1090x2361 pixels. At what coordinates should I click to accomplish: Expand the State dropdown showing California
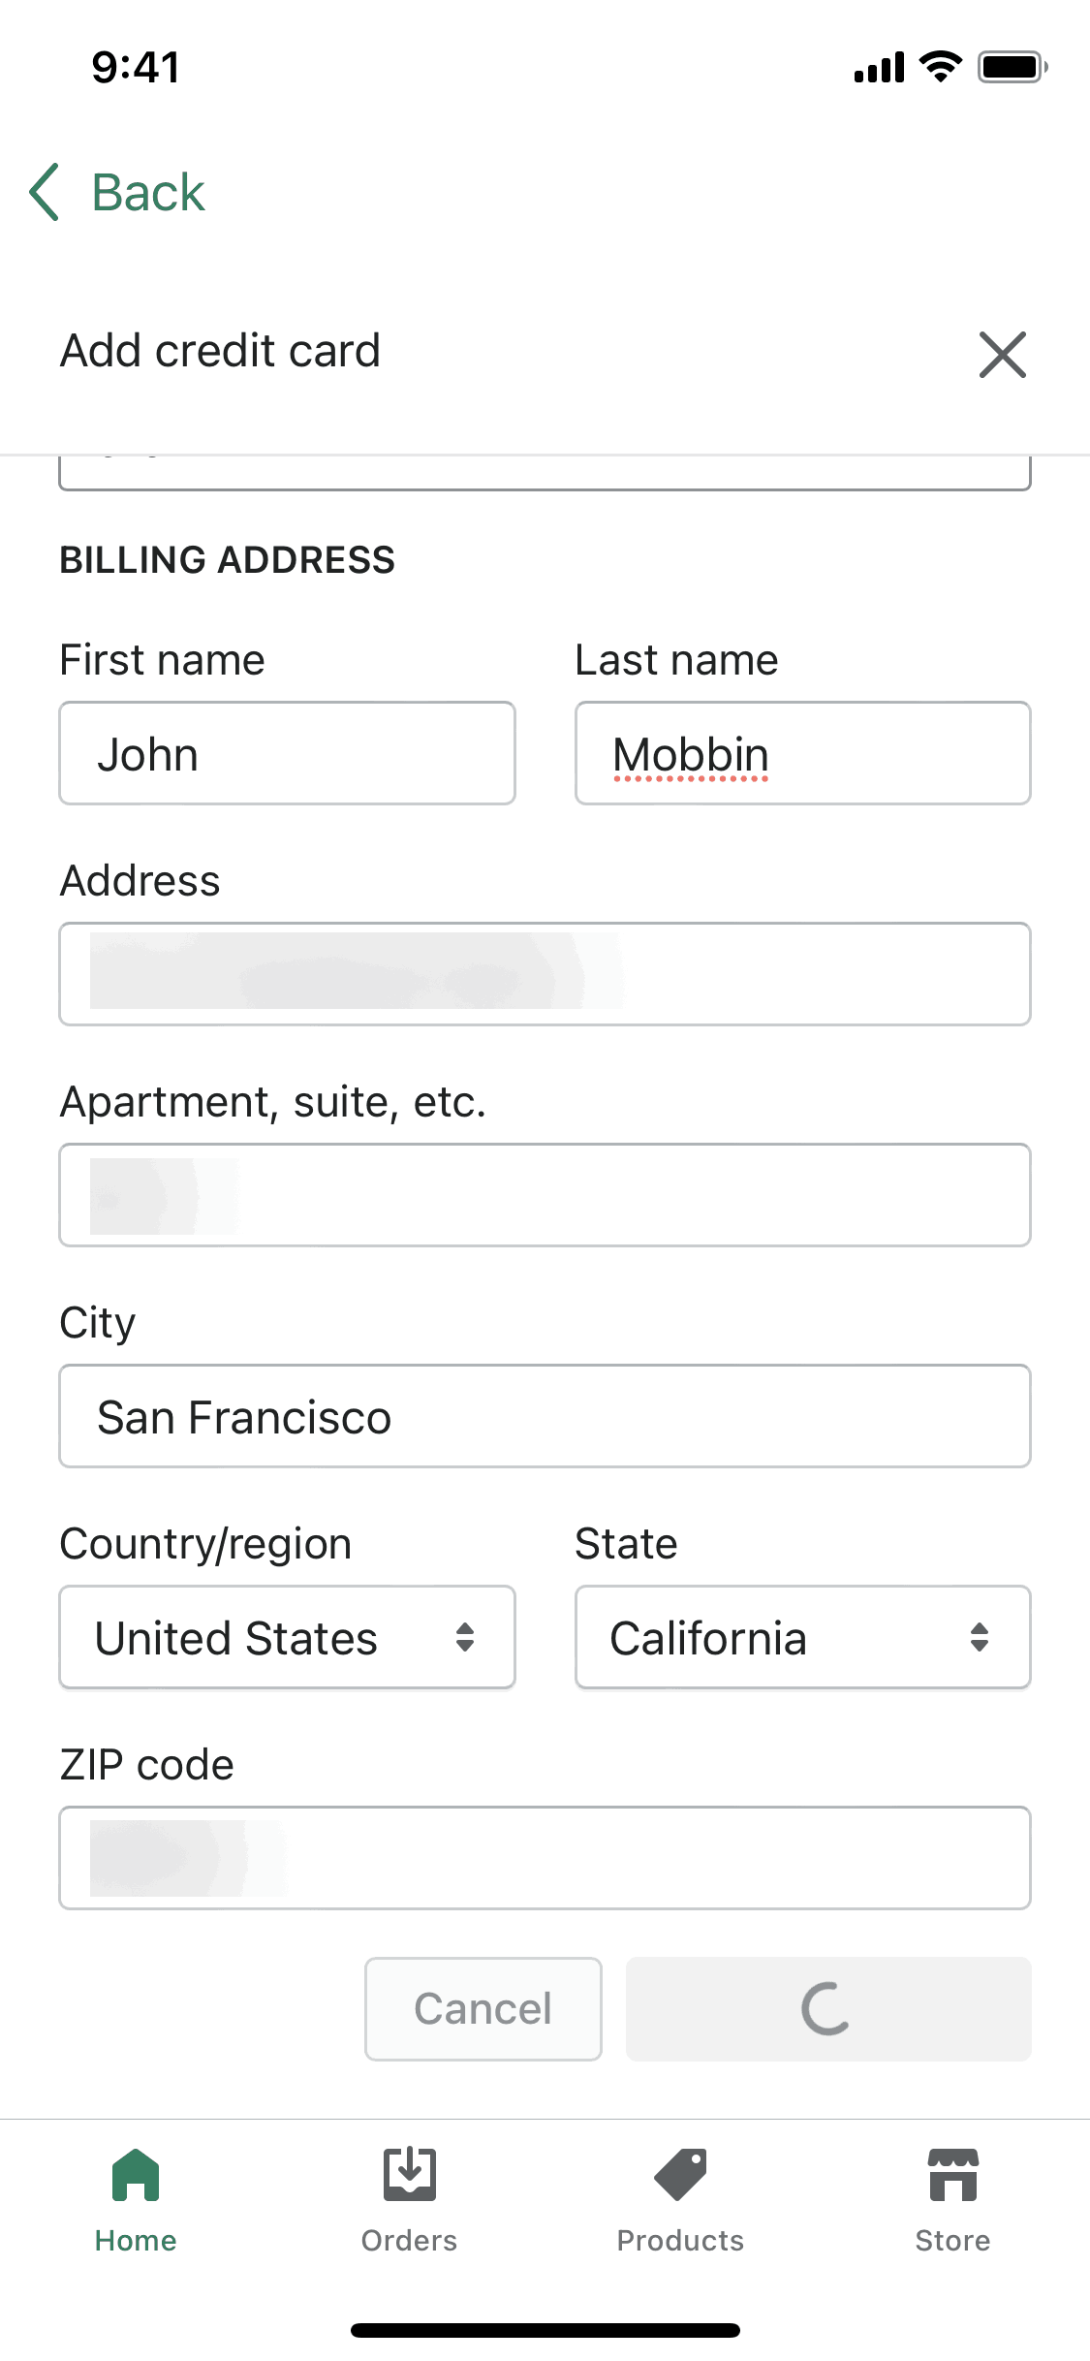click(802, 1637)
